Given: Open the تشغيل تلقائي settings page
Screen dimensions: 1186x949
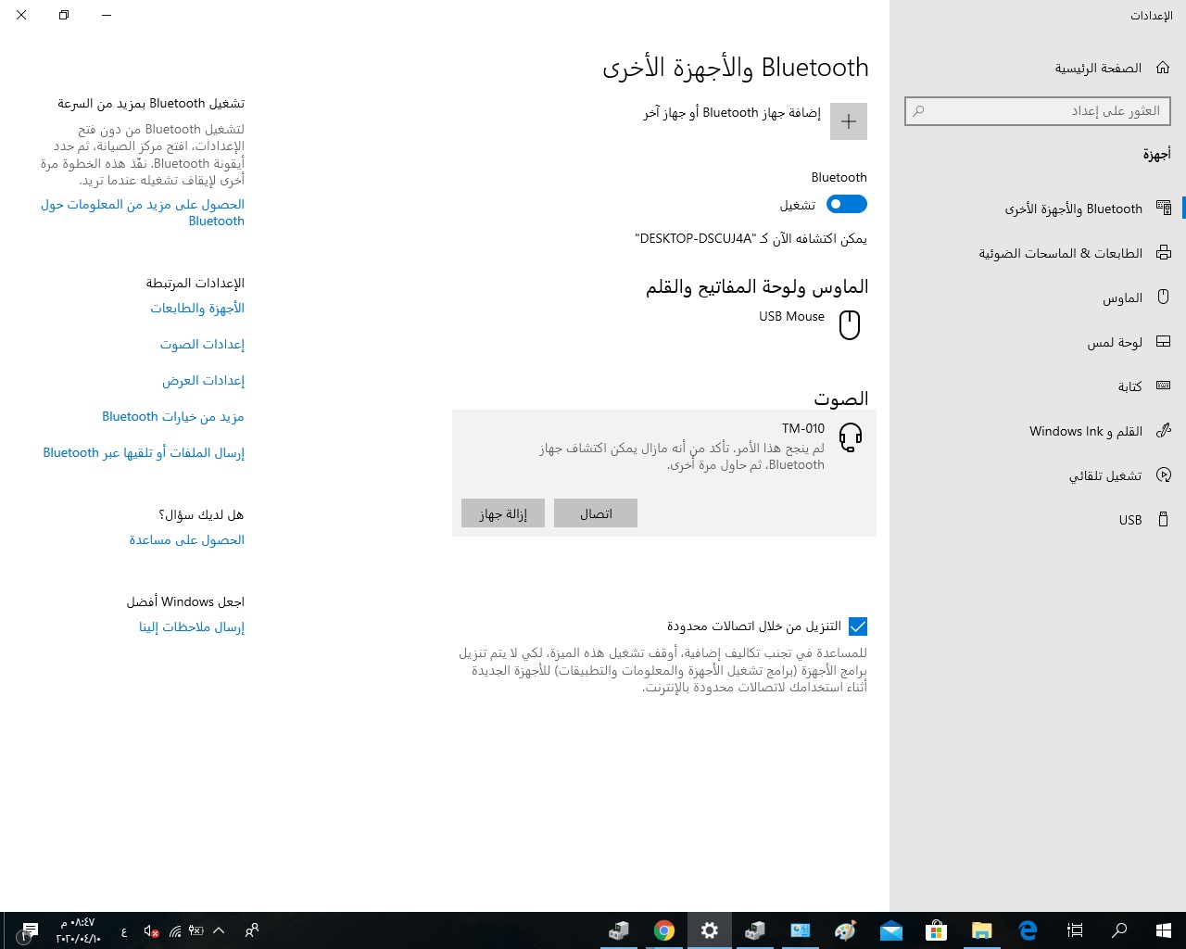Looking at the screenshot, I should coord(1038,475).
